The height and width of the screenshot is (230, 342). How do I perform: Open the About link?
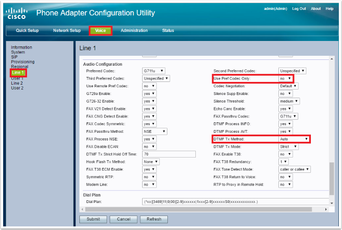(316, 9)
